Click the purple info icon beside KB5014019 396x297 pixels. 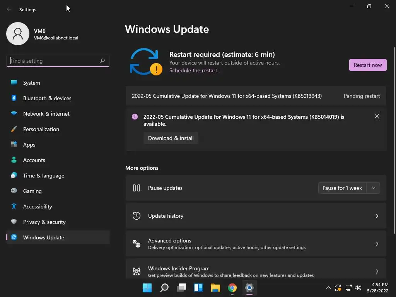[x=135, y=117]
